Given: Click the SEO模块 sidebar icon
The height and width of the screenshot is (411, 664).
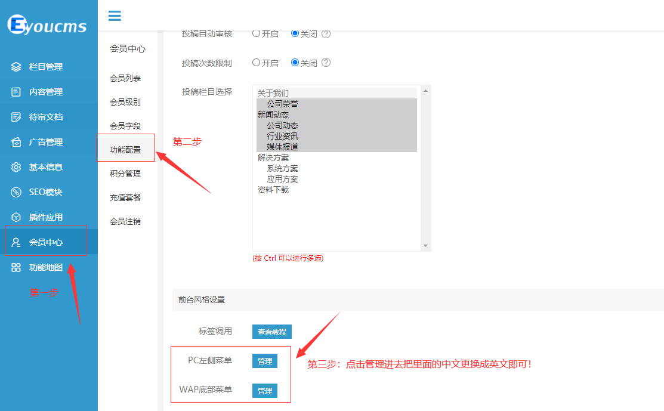Looking at the screenshot, I should point(16,192).
